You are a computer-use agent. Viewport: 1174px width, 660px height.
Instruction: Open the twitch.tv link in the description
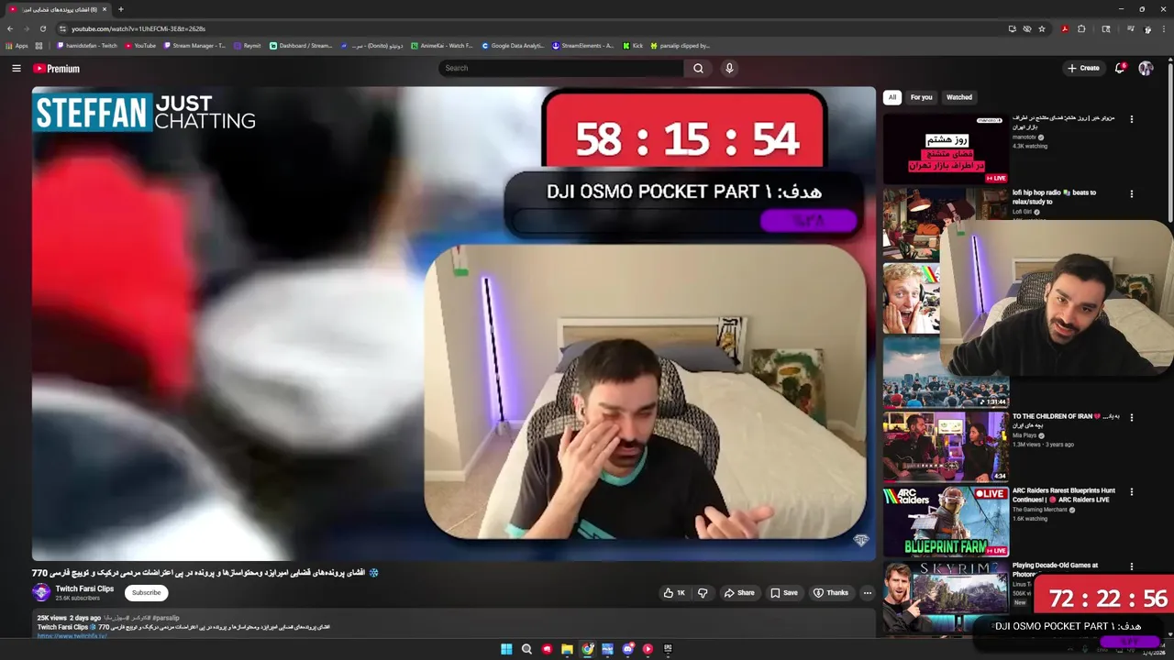point(72,635)
